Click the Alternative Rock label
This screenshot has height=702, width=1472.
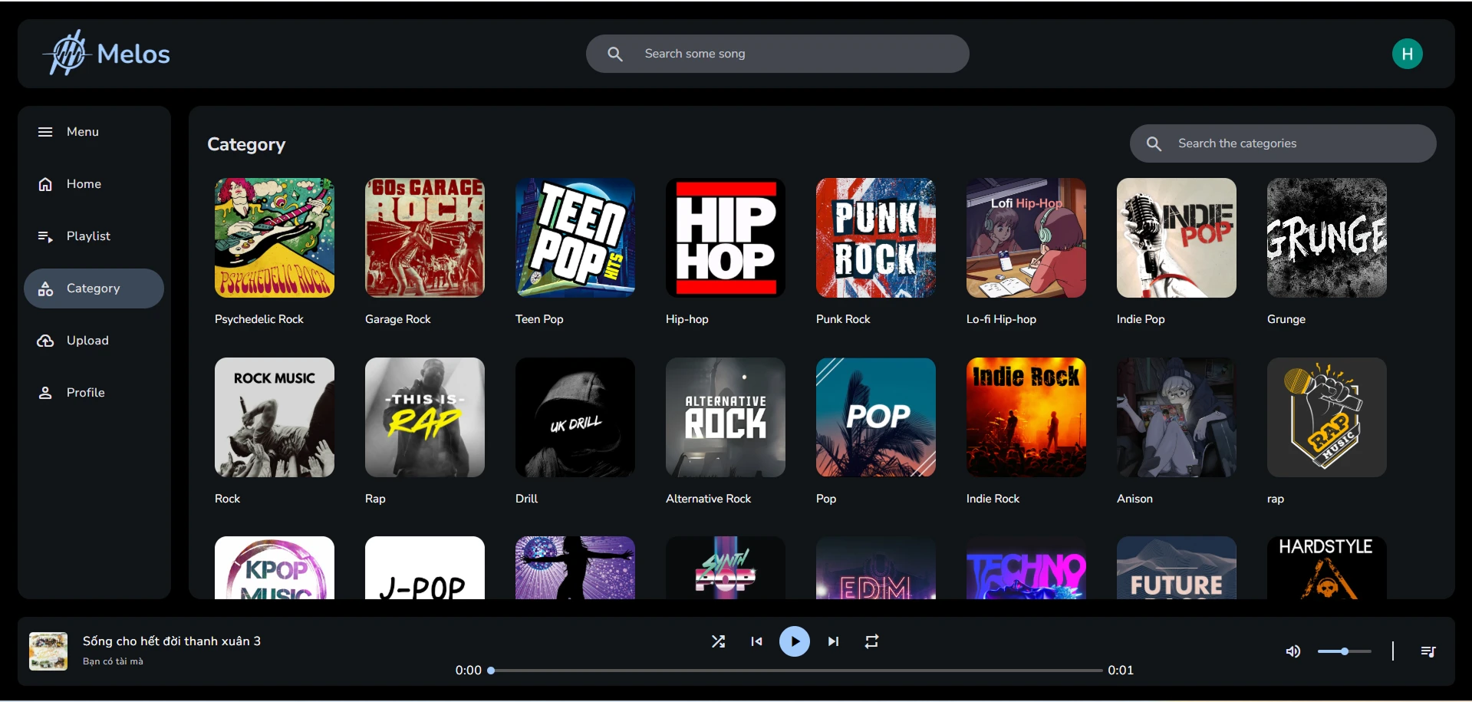pyautogui.click(x=708, y=499)
